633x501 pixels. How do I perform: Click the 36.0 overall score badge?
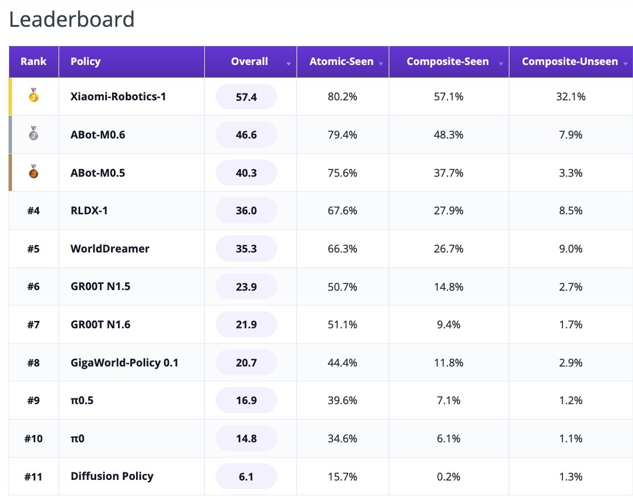tap(246, 211)
